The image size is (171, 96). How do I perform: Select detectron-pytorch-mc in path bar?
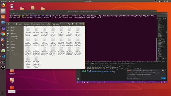[37, 24]
